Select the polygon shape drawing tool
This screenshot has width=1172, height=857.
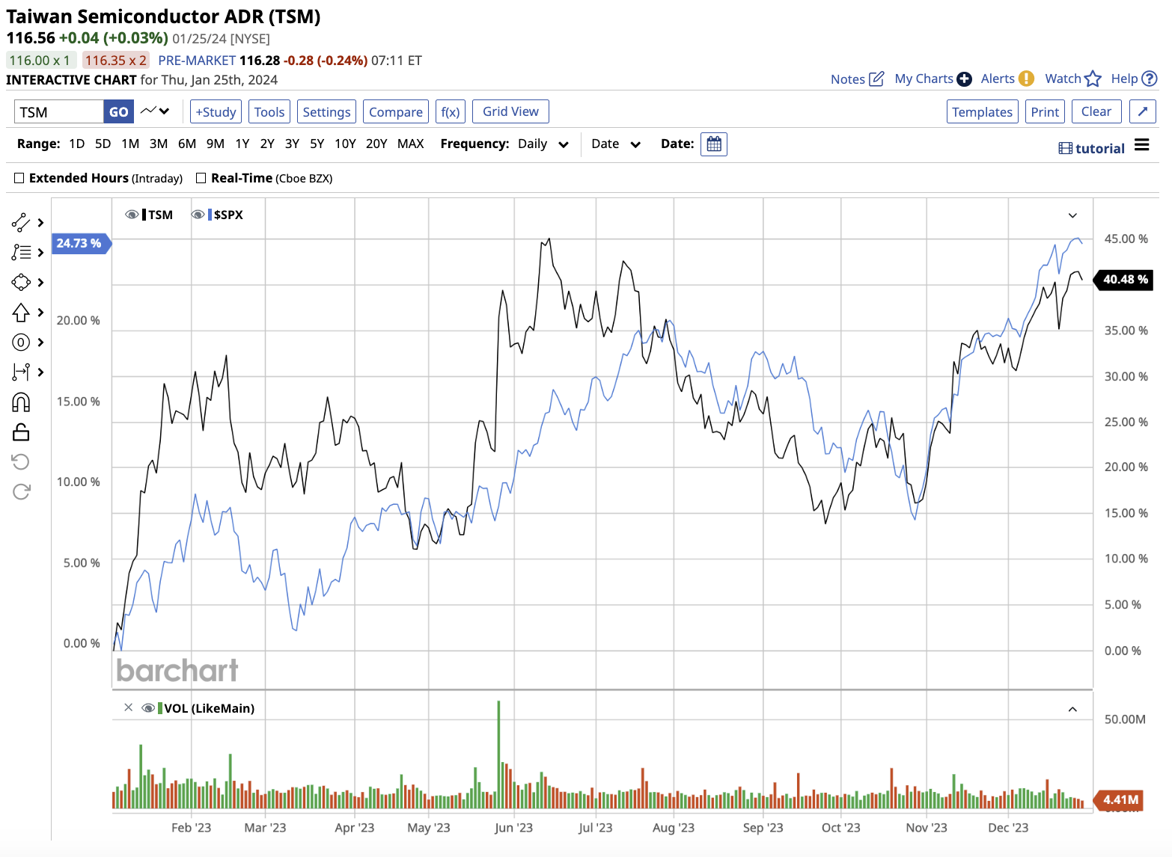[21, 282]
